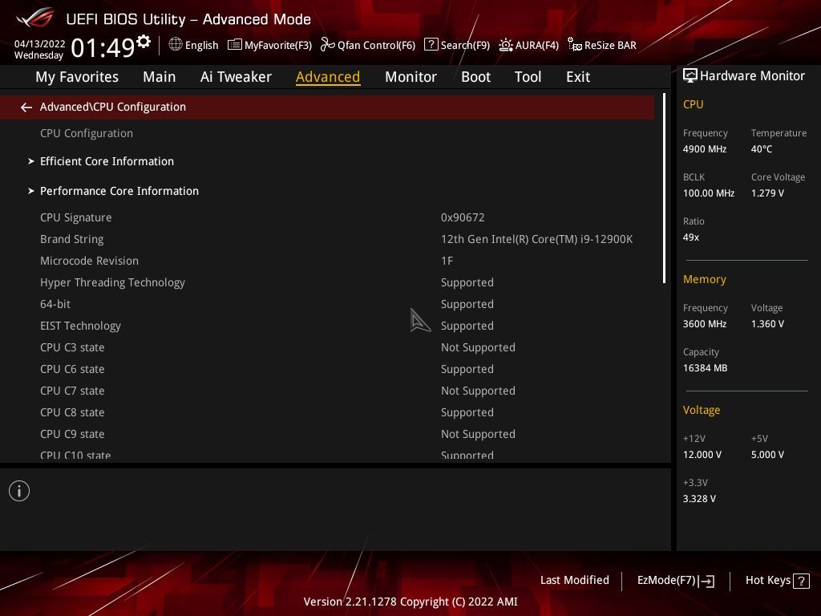The height and width of the screenshot is (616, 821).
Task: Click Hot Keys question mark box
Action: click(801, 581)
